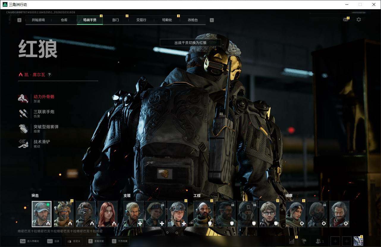
Task: Open the settings gear icon
Action: [x=359, y=20]
